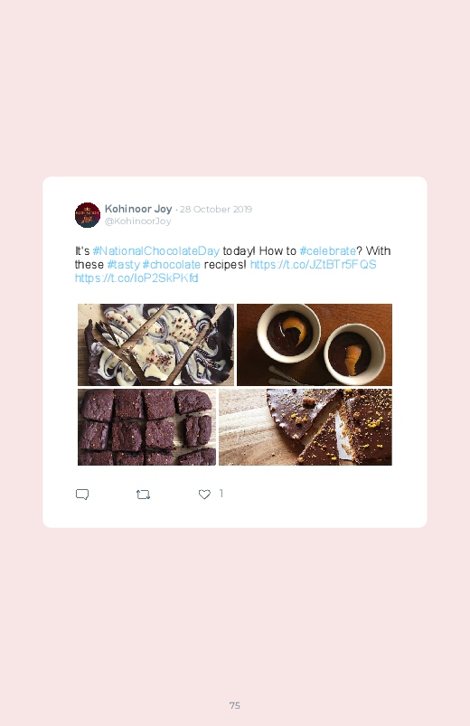Open the #tasty hashtag
The image size is (470, 726).
pyautogui.click(x=123, y=264)
